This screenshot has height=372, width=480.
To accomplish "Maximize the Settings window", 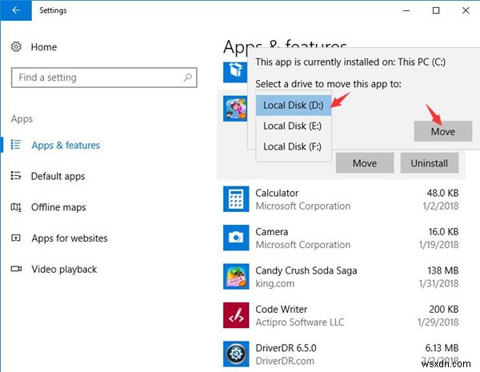I will click(436, 10).
